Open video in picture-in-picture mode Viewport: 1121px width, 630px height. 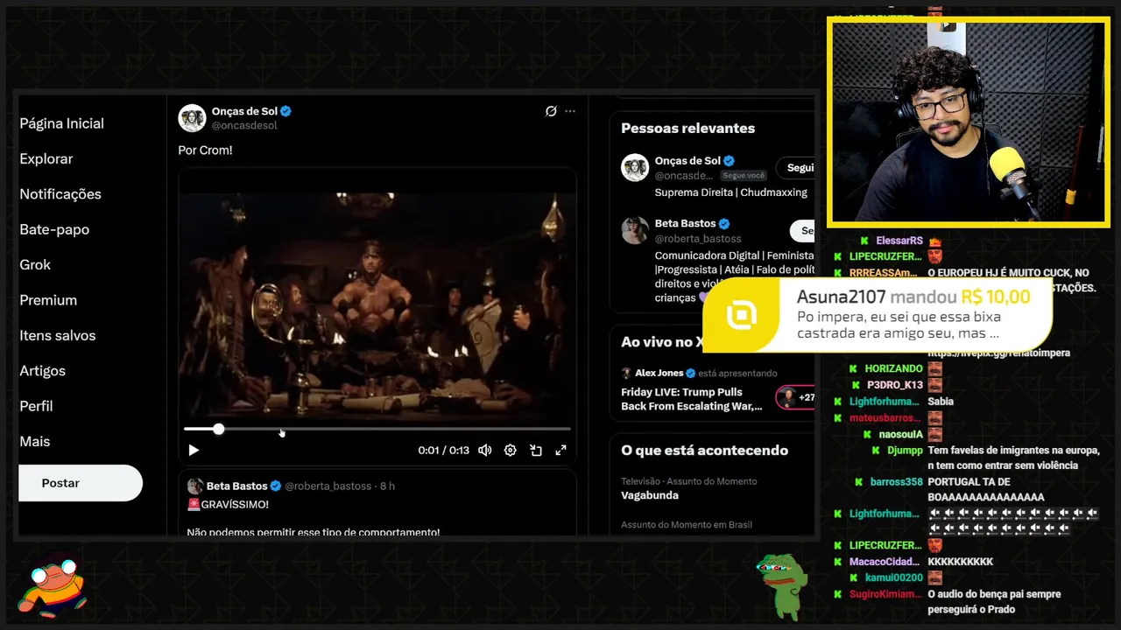click(x=535, y=450)
